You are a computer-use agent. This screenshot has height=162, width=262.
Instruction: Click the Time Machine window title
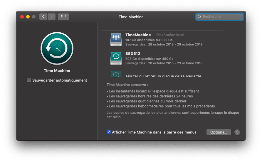pyautogui.click(x=131, y=17)
